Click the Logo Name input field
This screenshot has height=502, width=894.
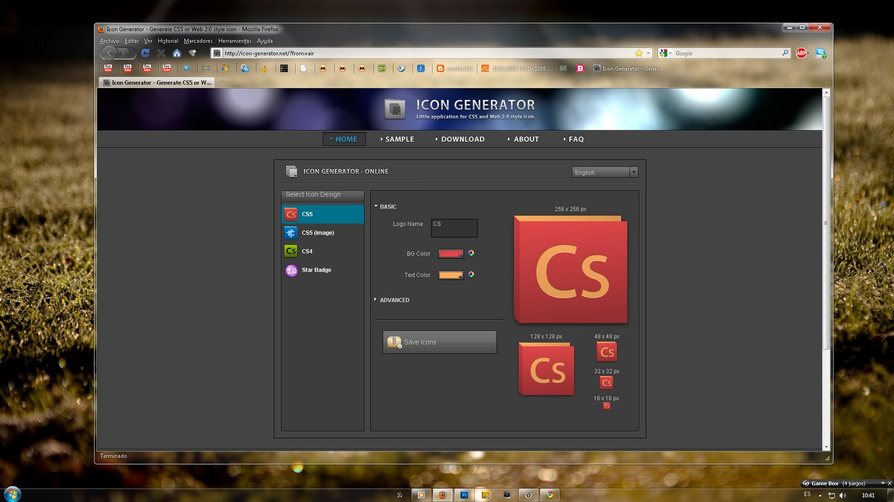pyautogui.click(x=454, y=228)
